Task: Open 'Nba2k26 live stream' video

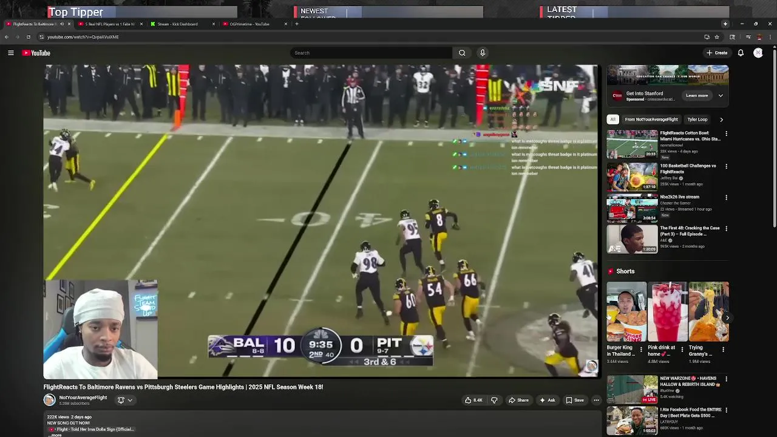Action: (x=632, y=208)
